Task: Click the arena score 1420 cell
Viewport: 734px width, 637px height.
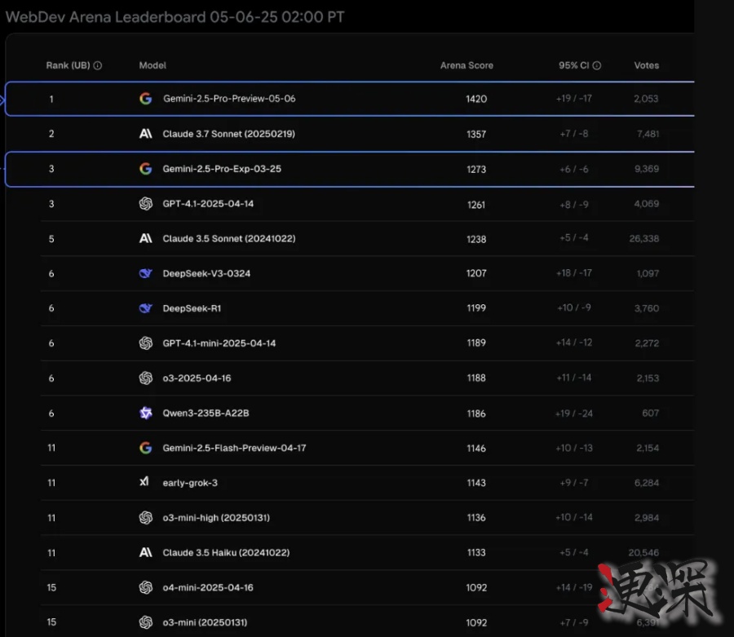Action: 476,99
